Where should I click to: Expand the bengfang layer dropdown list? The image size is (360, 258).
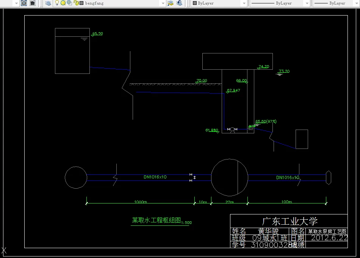pos(163,3)
